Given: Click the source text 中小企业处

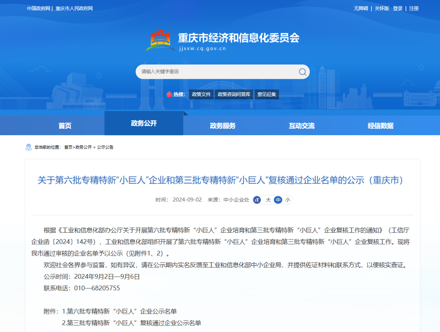Looking at the screenshot, I should coord(236,200).
